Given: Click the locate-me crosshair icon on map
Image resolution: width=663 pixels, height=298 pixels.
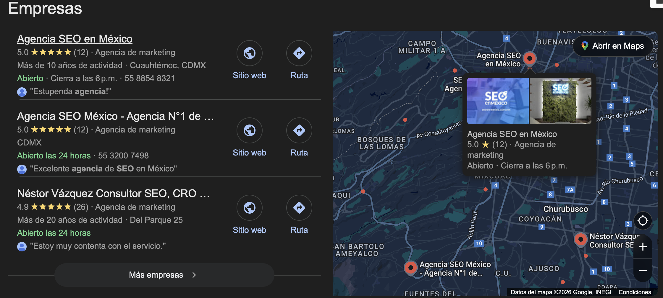Looking at the screenshot, I should (x=643, y=221).
